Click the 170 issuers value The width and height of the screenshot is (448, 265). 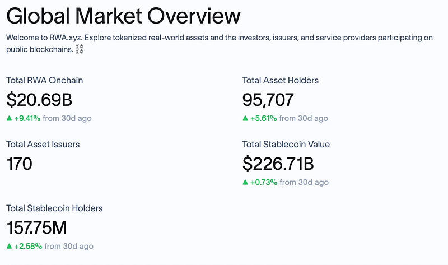(x=19, y=164)
